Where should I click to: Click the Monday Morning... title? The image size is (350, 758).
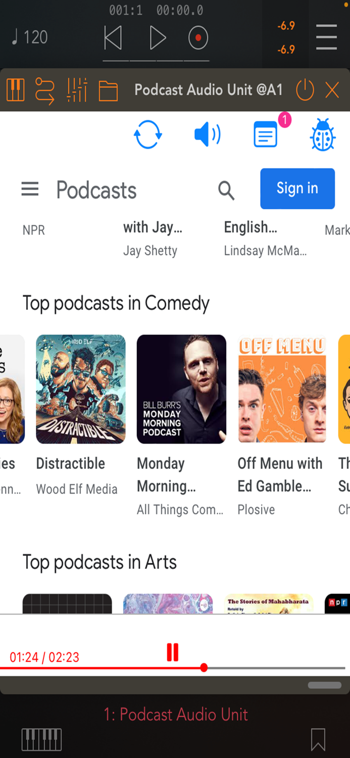coord(166,475)
